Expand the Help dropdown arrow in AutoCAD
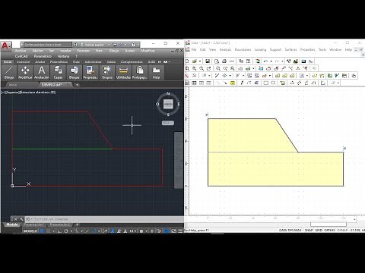 tap(138, 45)
